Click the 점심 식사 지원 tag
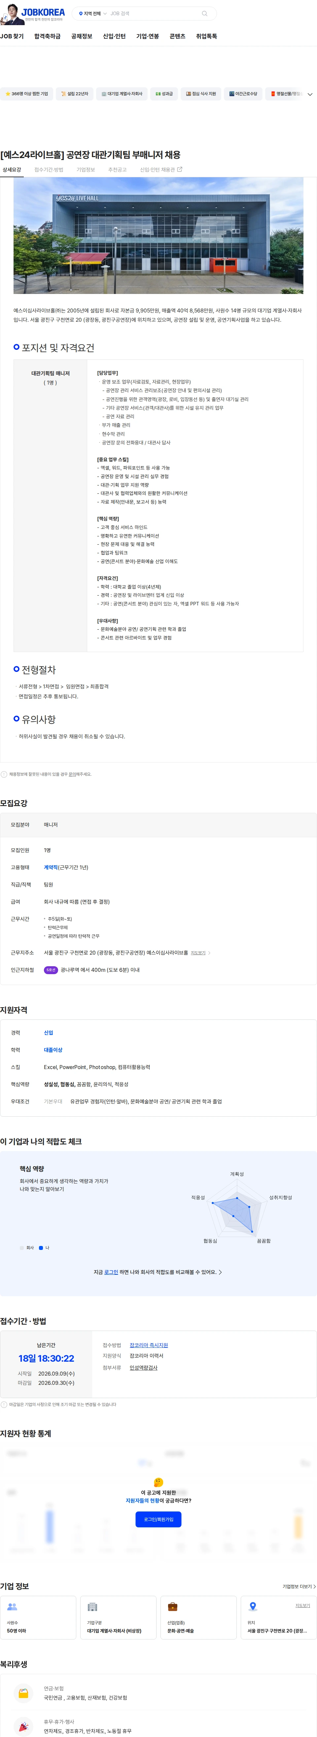This screenshot has height=1737, width=317. pyautogui.click(x=200, y=94)
